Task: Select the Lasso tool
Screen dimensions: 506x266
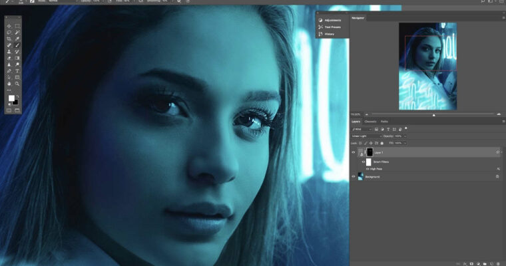Action: (9, 33)
